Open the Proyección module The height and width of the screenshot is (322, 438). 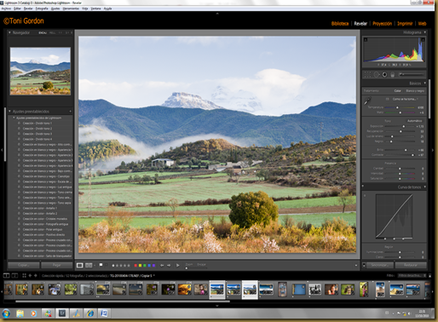(383, 24)
